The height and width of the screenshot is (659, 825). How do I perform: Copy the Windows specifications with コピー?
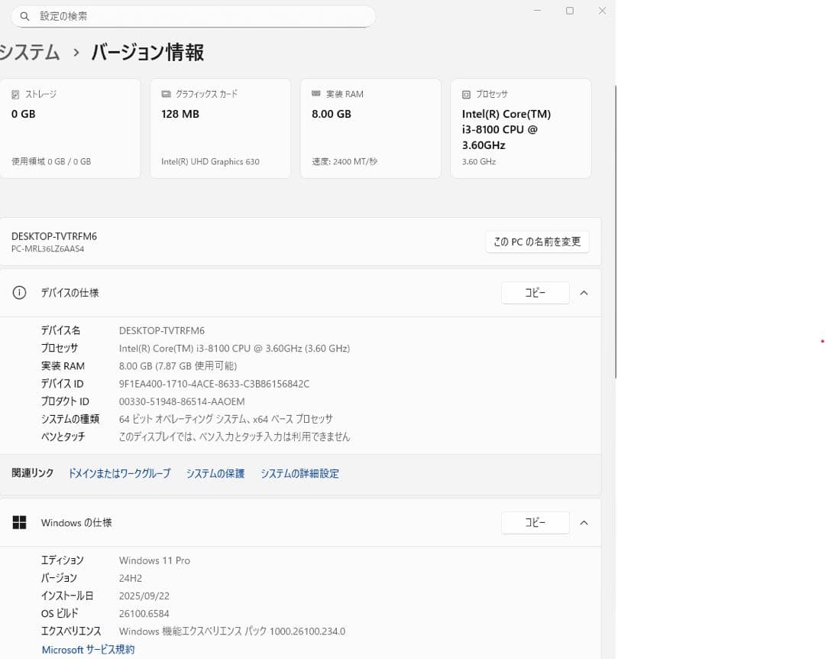point(535,522)
